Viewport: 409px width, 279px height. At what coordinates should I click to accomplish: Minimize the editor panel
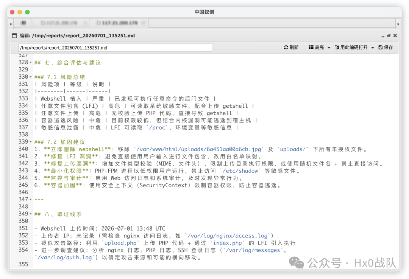click(382, 36)
